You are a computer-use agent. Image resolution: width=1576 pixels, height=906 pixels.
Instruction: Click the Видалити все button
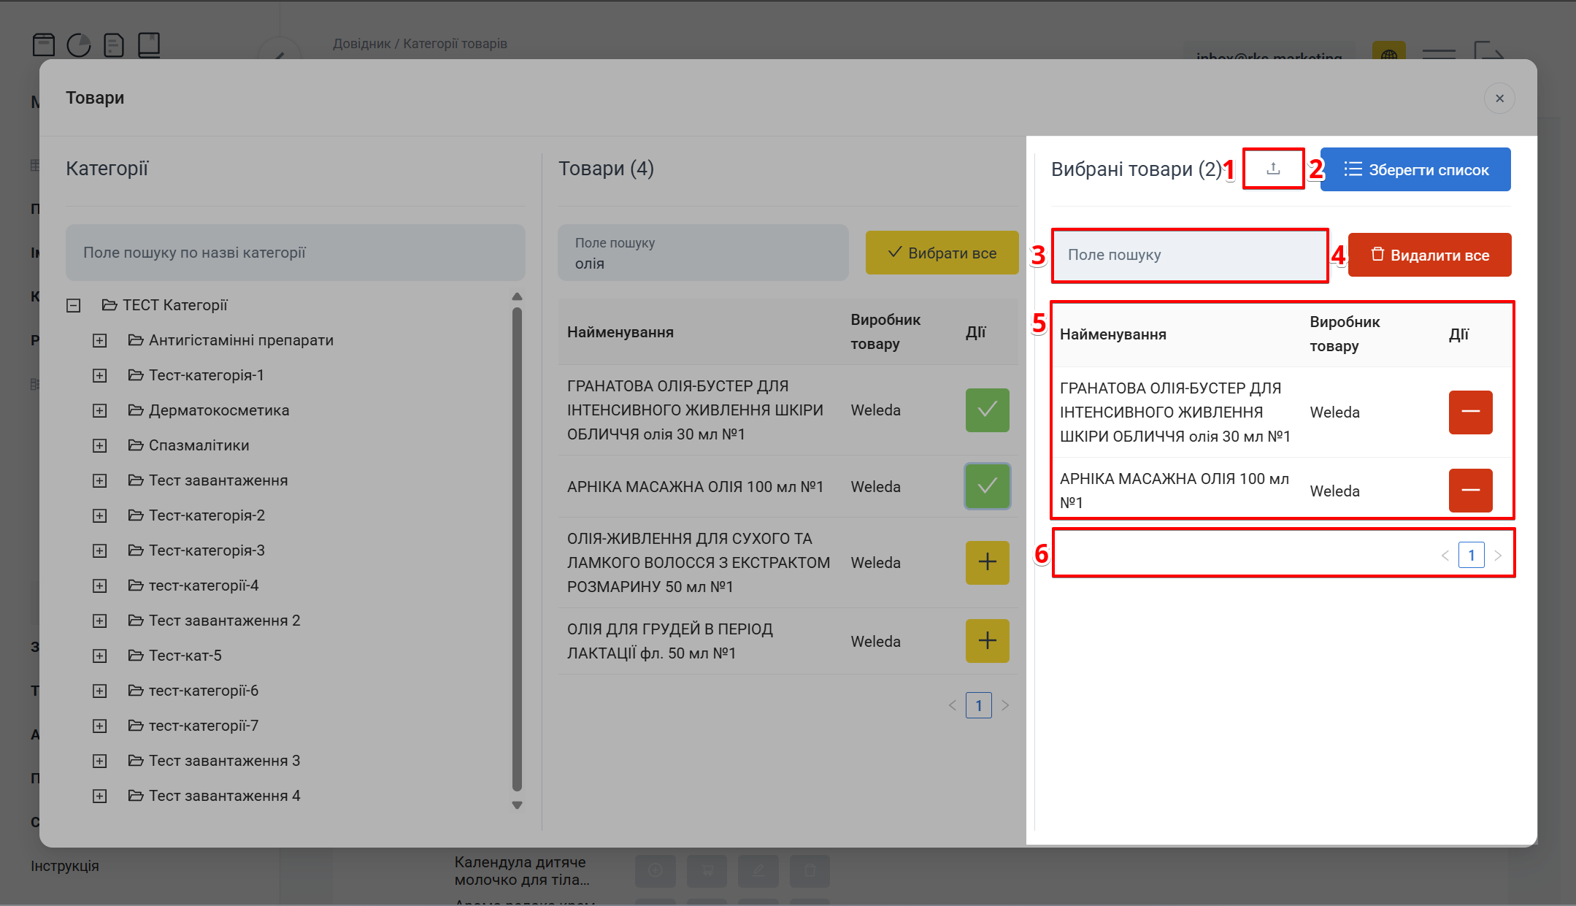click(1429, 255)
